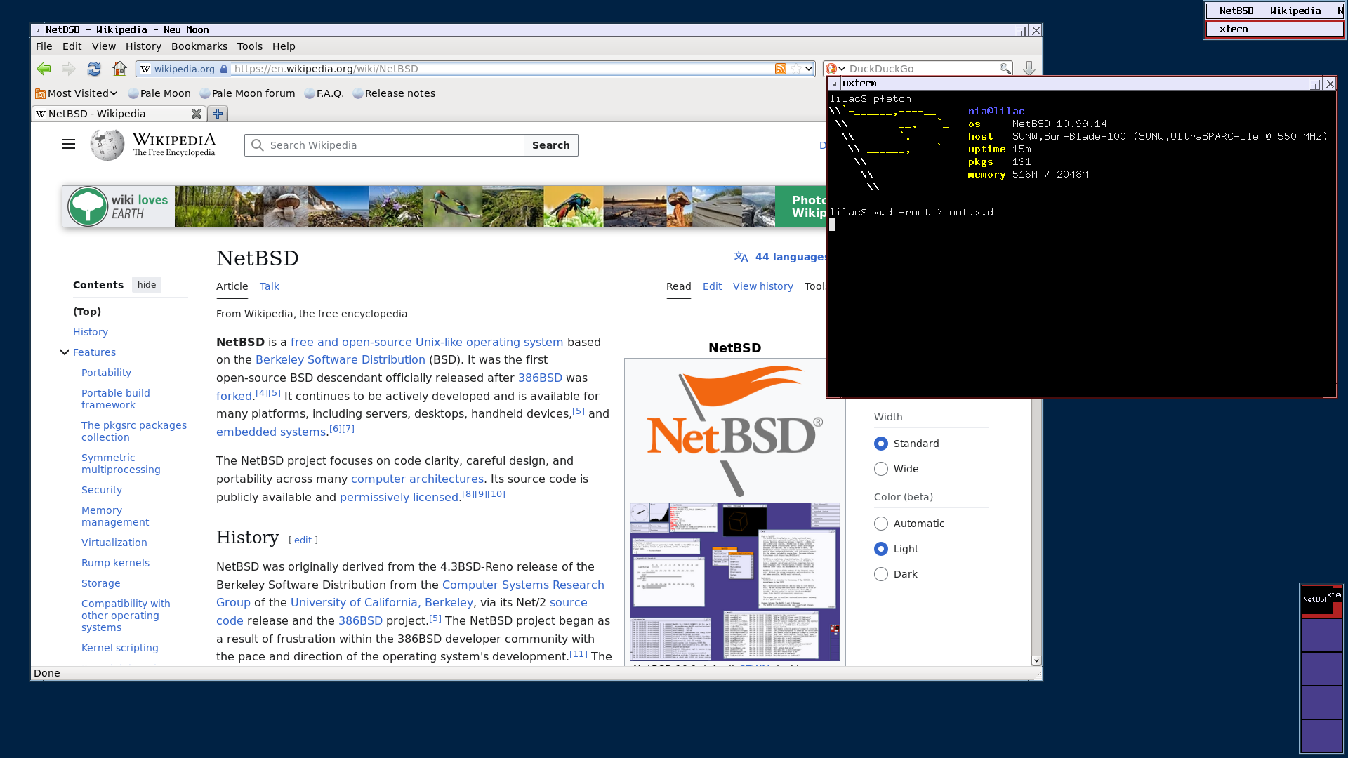Open the File menu
Screen dimensions: 1348x758
click(x=44, y=46)
